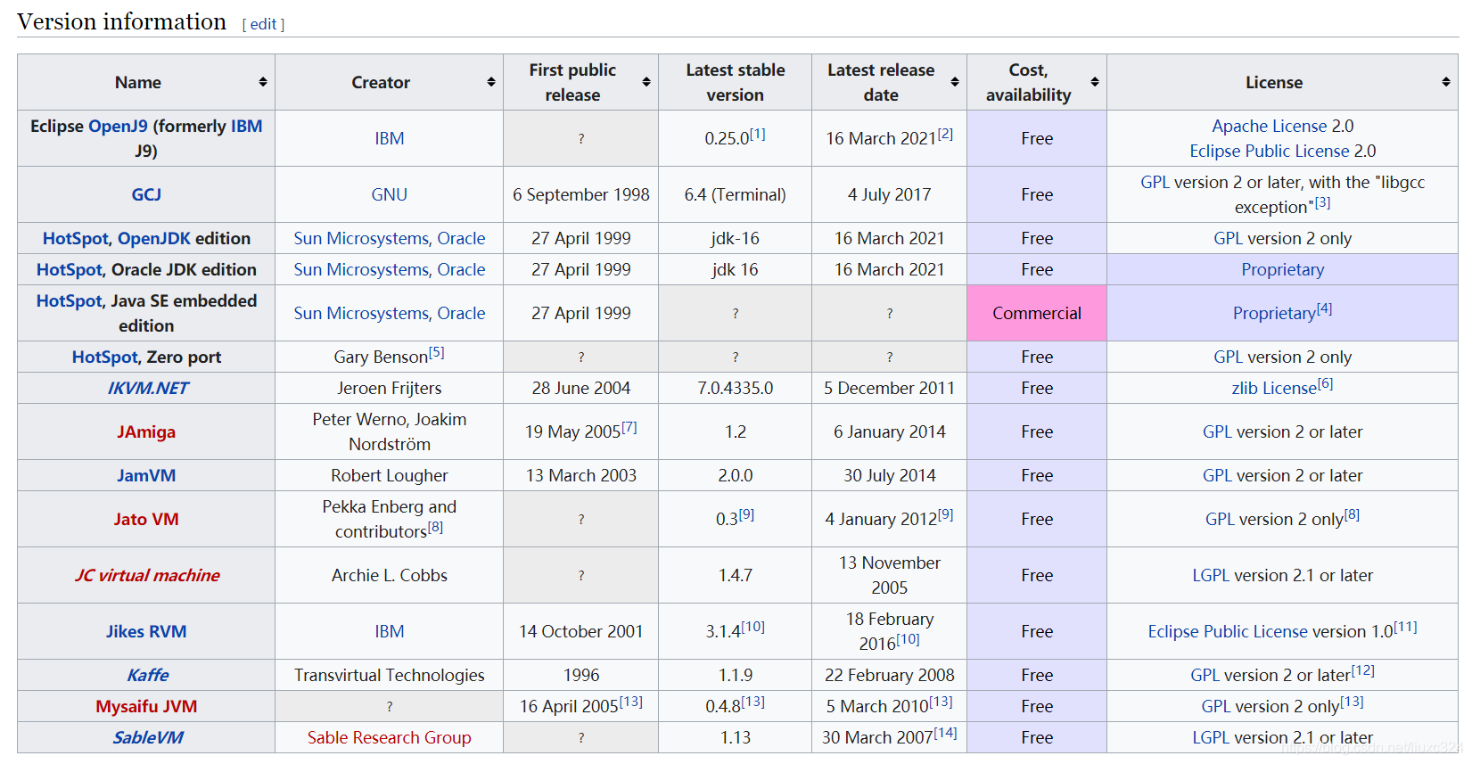Open the JamVM link

[146, 475]
